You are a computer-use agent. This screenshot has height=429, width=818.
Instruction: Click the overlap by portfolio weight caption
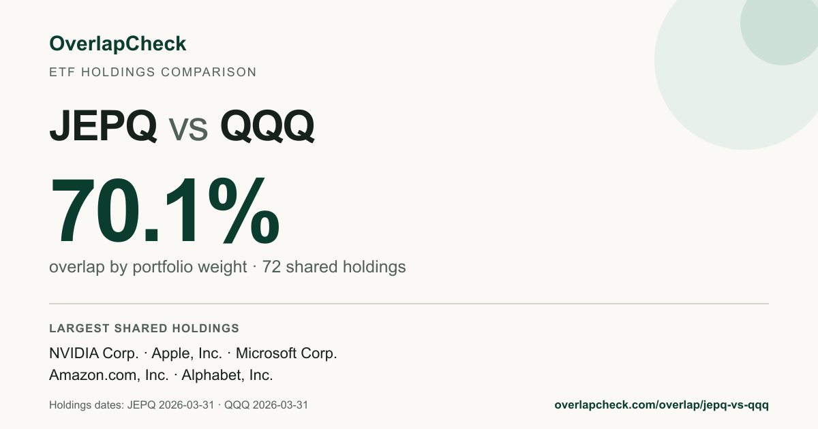148,267
